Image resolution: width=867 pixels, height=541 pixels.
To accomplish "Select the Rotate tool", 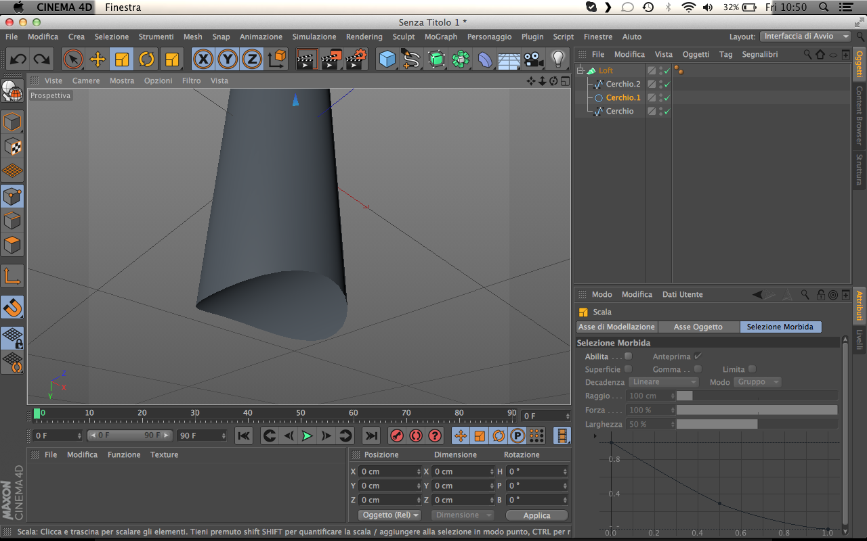I will pyautogui.click(x=146, y=60).
